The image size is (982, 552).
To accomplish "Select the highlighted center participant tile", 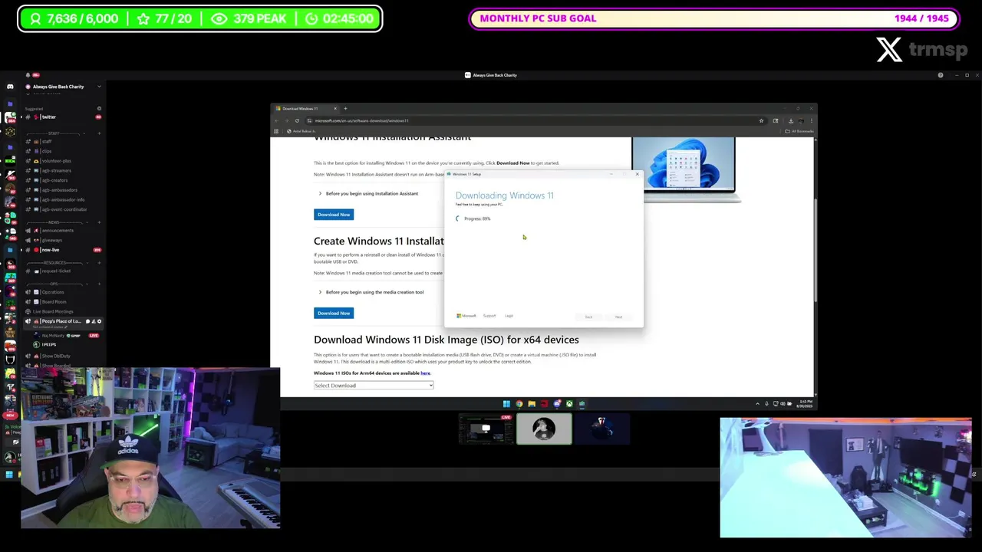I will tap(544, 429).
